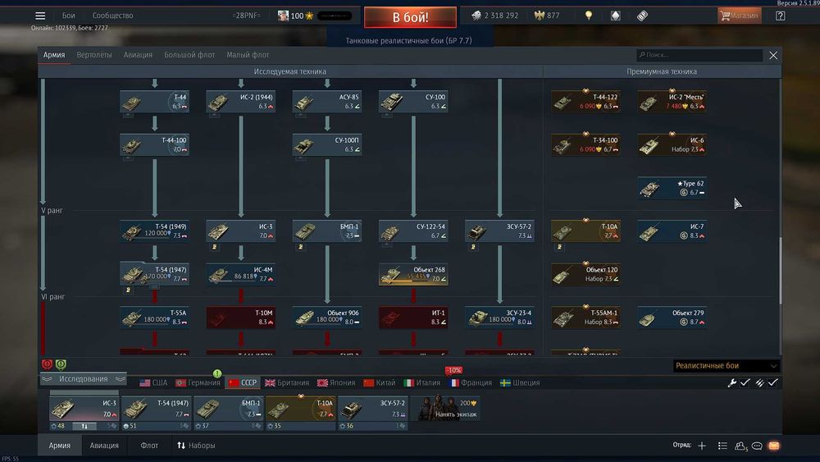Select the premium Type 62 vehicle

click(x=672, y=188)
